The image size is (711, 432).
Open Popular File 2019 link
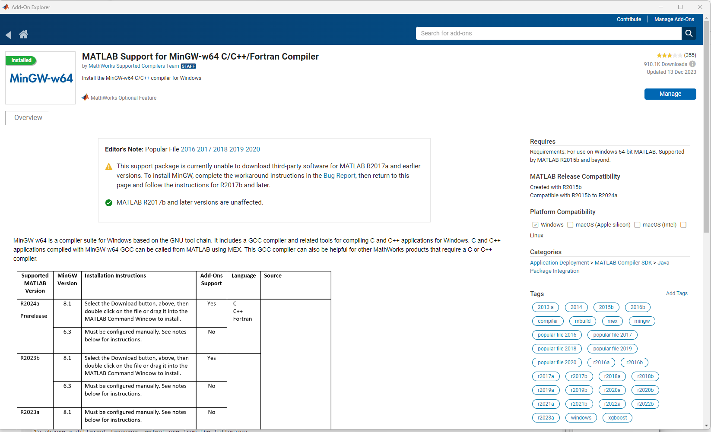[236, 149]
